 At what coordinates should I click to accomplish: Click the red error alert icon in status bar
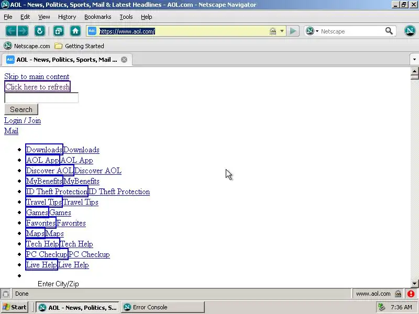point(411,294)
